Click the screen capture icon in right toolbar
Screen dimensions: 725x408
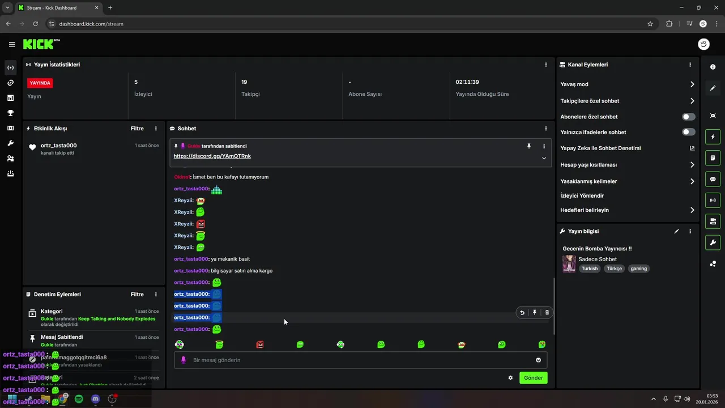[713, 116]
